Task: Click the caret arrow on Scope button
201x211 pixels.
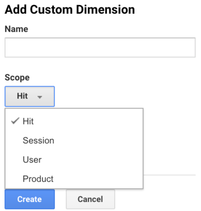Action: pos(40,97)
